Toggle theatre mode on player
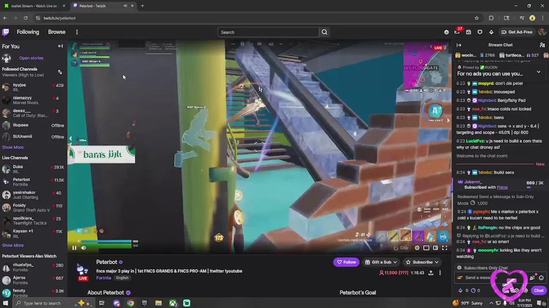 [x=435, y=248]
